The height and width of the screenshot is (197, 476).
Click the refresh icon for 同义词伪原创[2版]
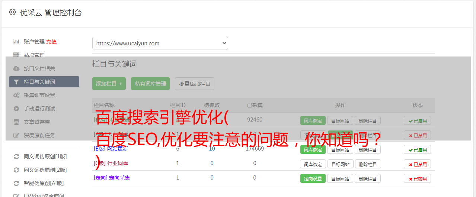[16, 170]
